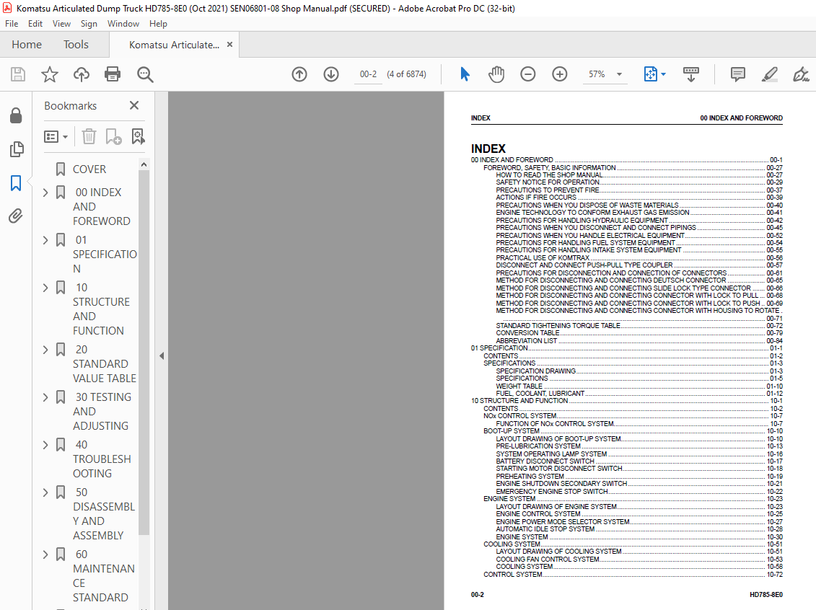Open the security lock panel icon
This screenshot has width=816, height=610.
click(16, 115)
